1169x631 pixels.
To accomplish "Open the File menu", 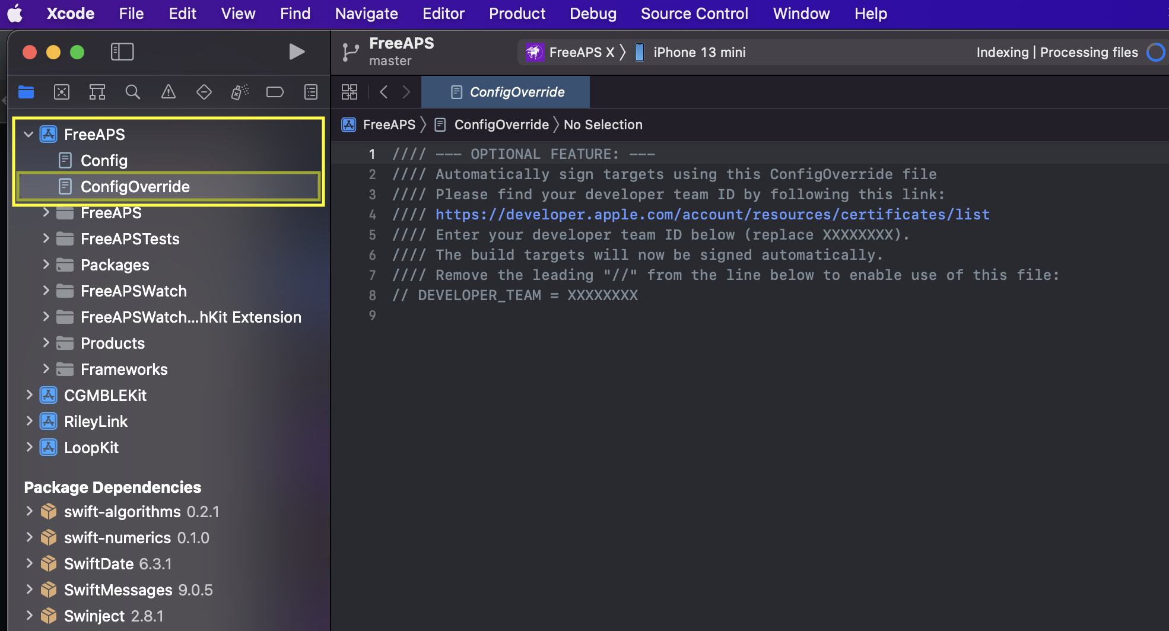I will [131, 13].
